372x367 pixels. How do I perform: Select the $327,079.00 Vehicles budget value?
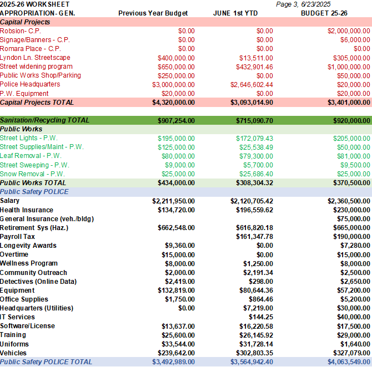[351, 353]
